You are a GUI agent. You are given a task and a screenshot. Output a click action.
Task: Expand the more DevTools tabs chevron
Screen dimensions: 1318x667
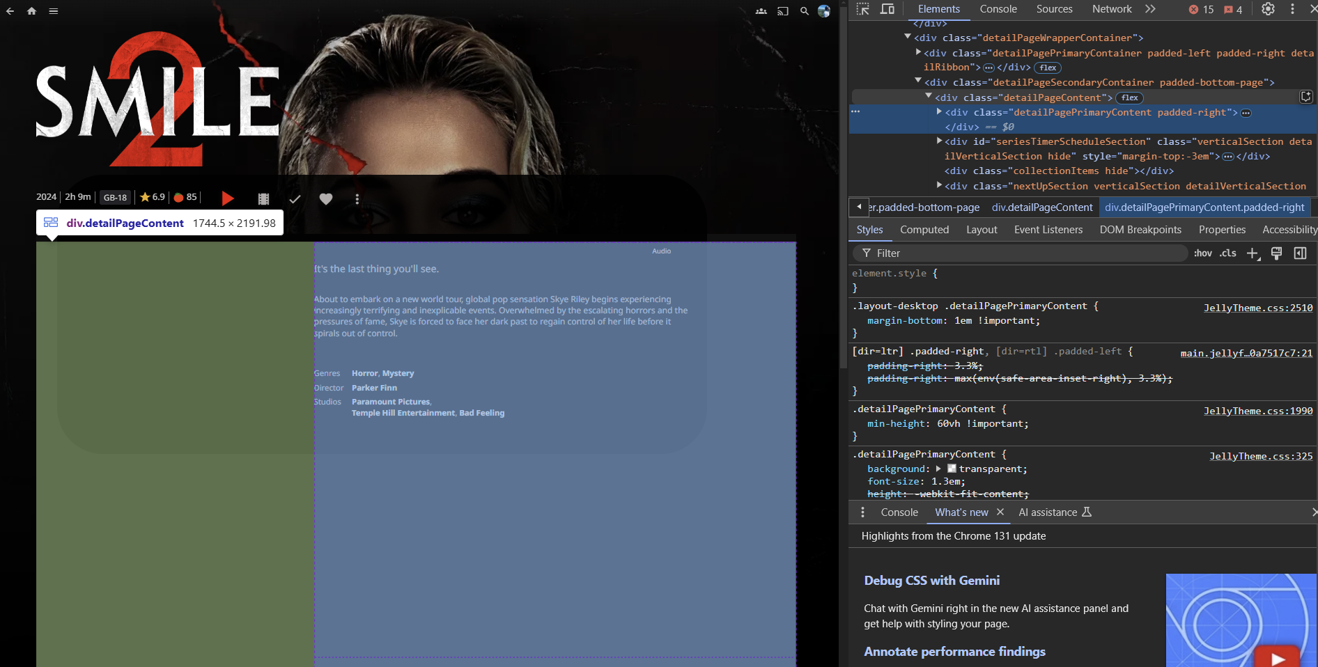[1150, 9]
